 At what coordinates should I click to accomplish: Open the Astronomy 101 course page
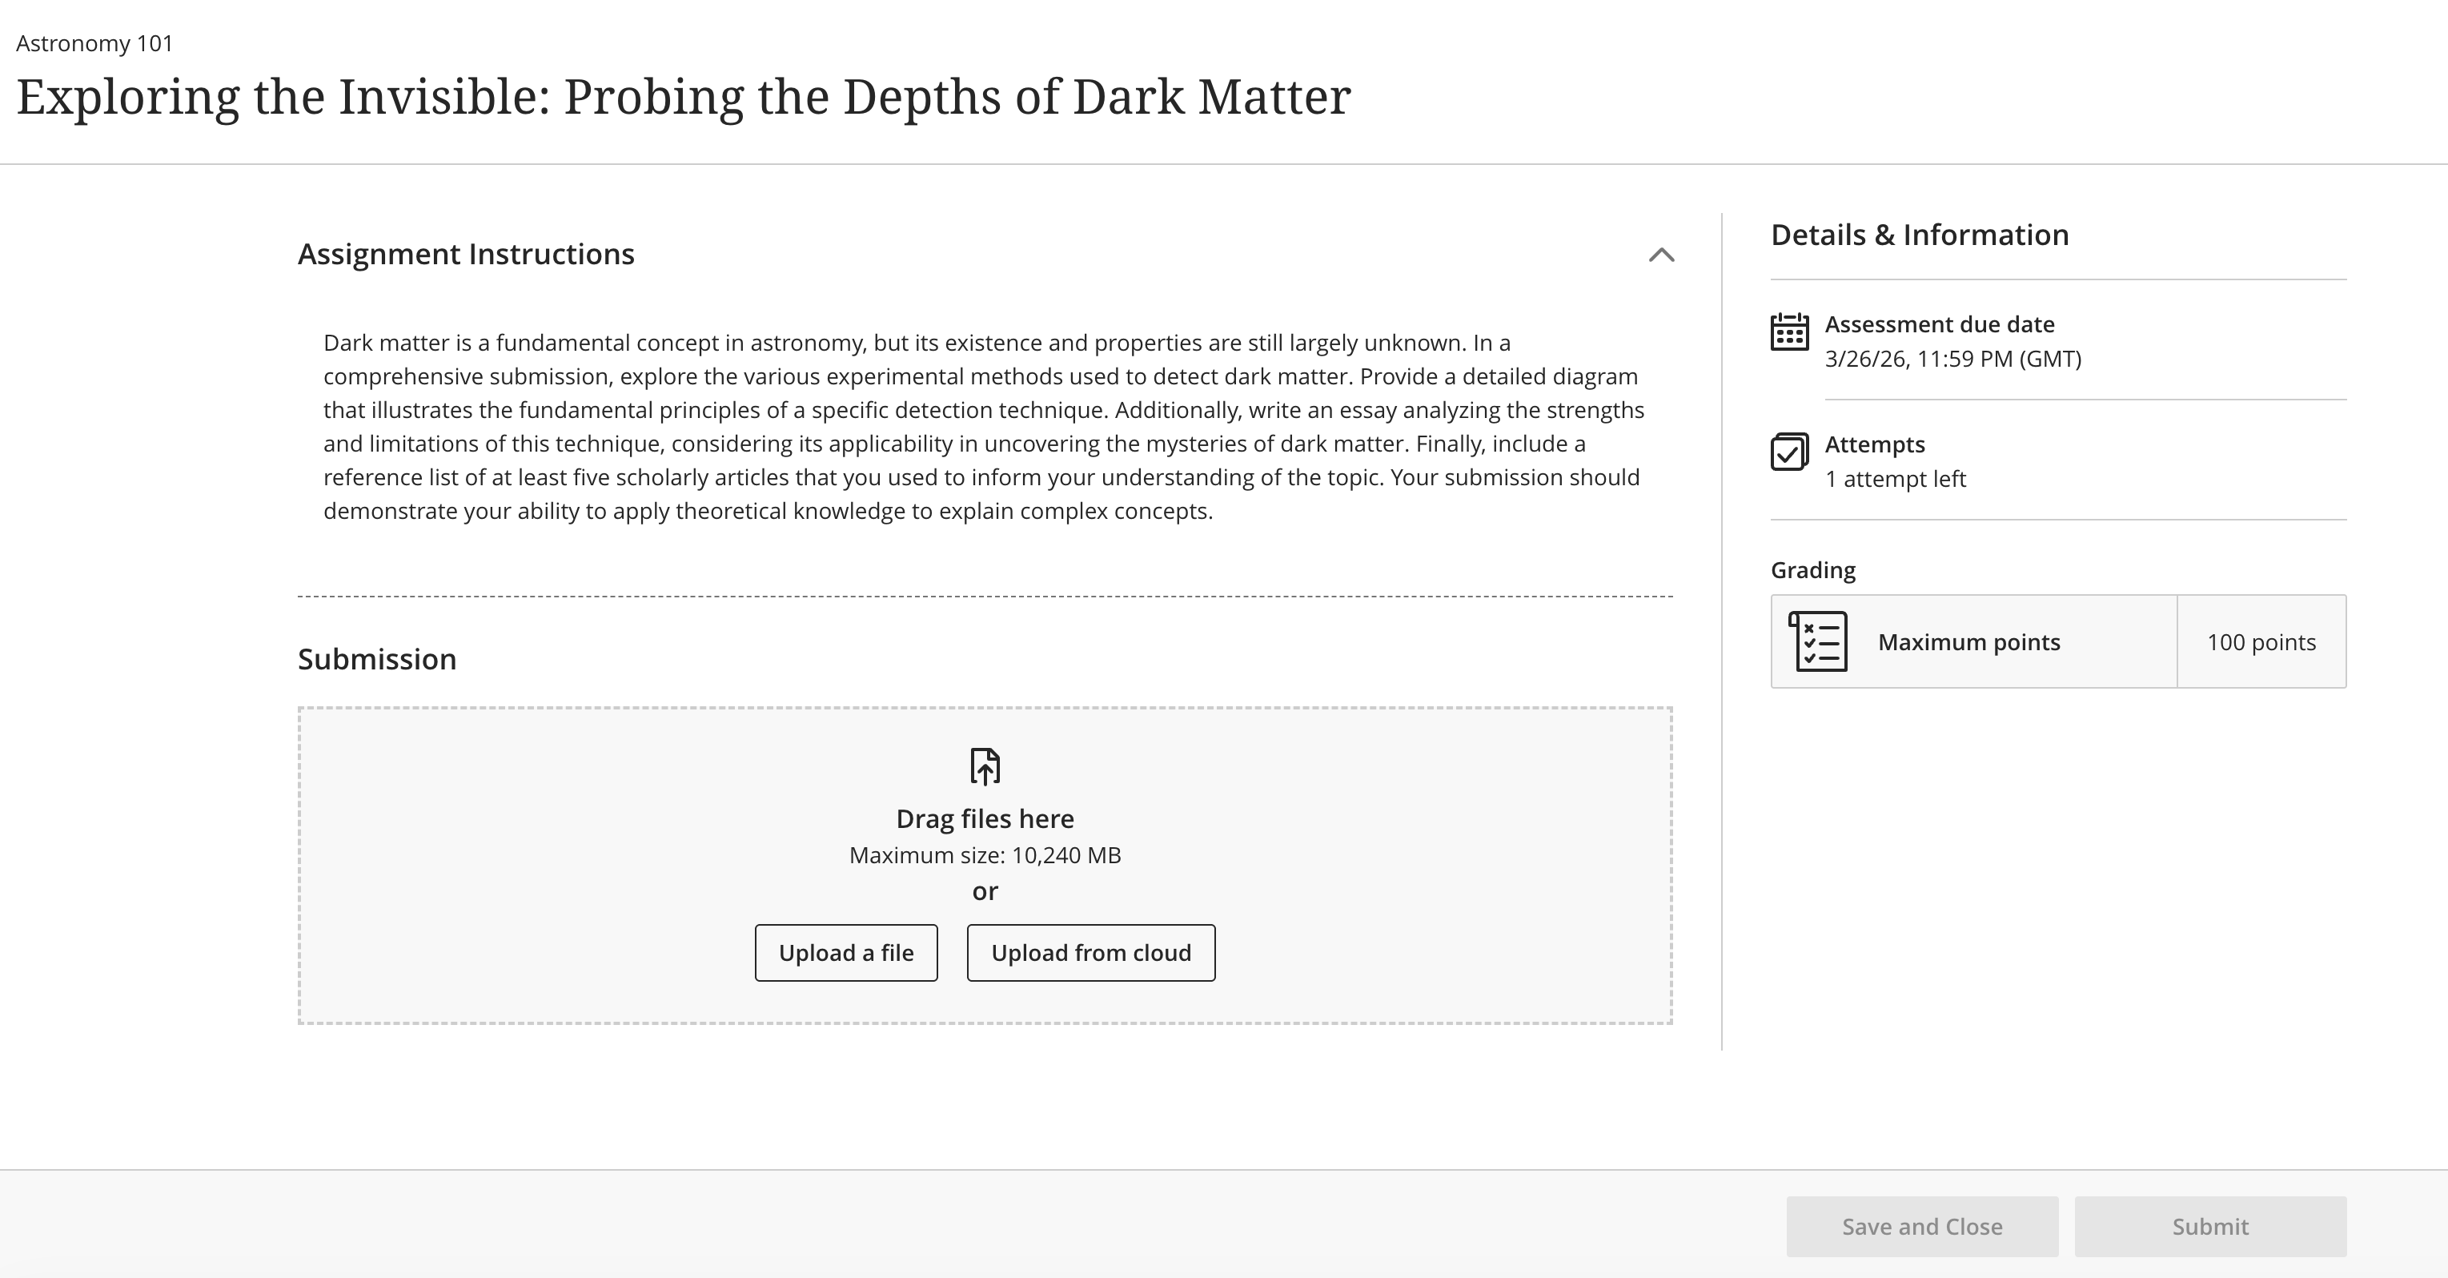[x=94, y=42]
